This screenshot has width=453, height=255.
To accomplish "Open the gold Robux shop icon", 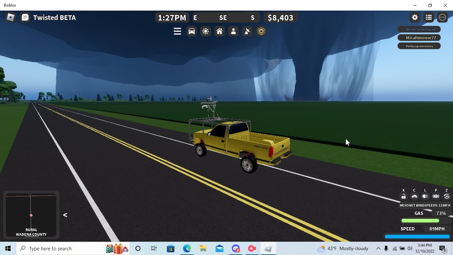I will 261,32.
